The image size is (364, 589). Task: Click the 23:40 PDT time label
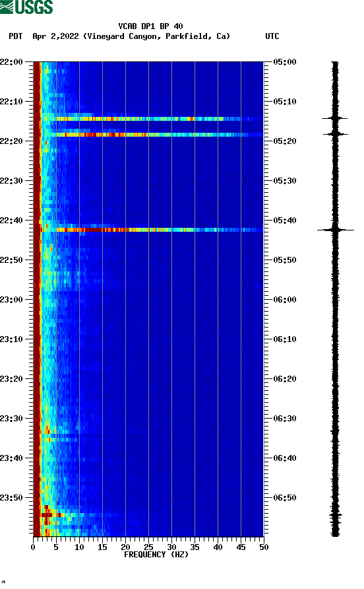tap(11, 458)
